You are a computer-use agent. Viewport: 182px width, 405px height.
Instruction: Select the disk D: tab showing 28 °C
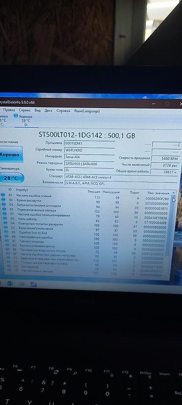pos(26,120)
